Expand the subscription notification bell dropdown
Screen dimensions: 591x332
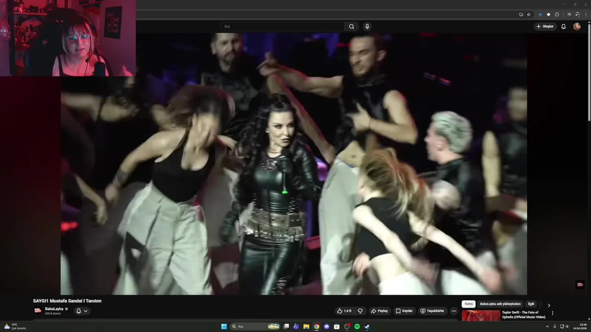tap(82, 311)
